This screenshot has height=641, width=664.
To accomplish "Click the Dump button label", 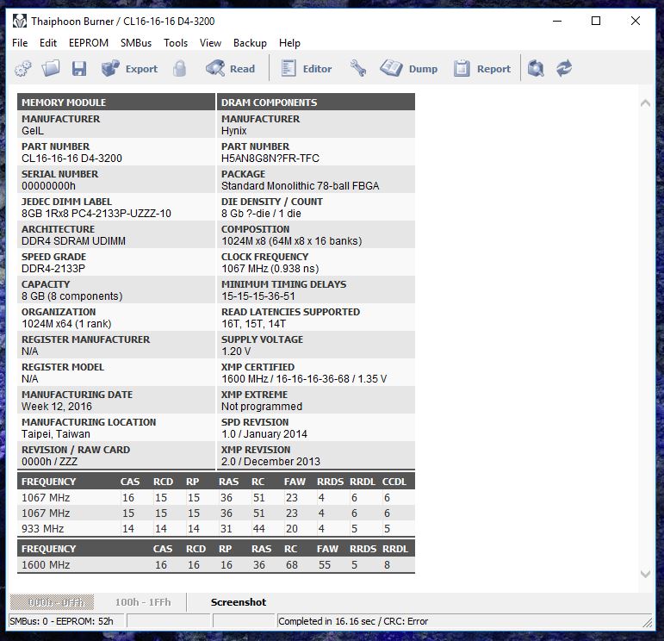I will pyautogui.click(x=423, y=69).
